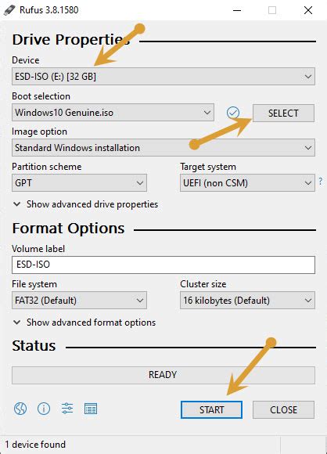Open the Cluster size dropdown
The image size is (327, 454).
tap(247, 301)
